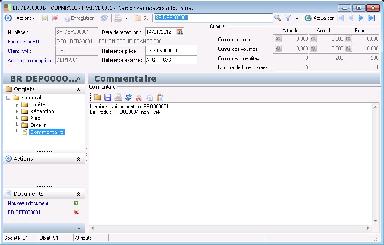
Task: Click the Fournisseur RO link label
Action: (25, 42)
